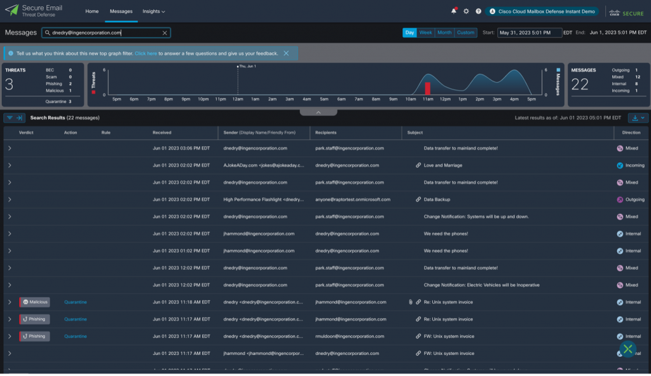
Task: Open the settings gear icon
Action: 466,11
